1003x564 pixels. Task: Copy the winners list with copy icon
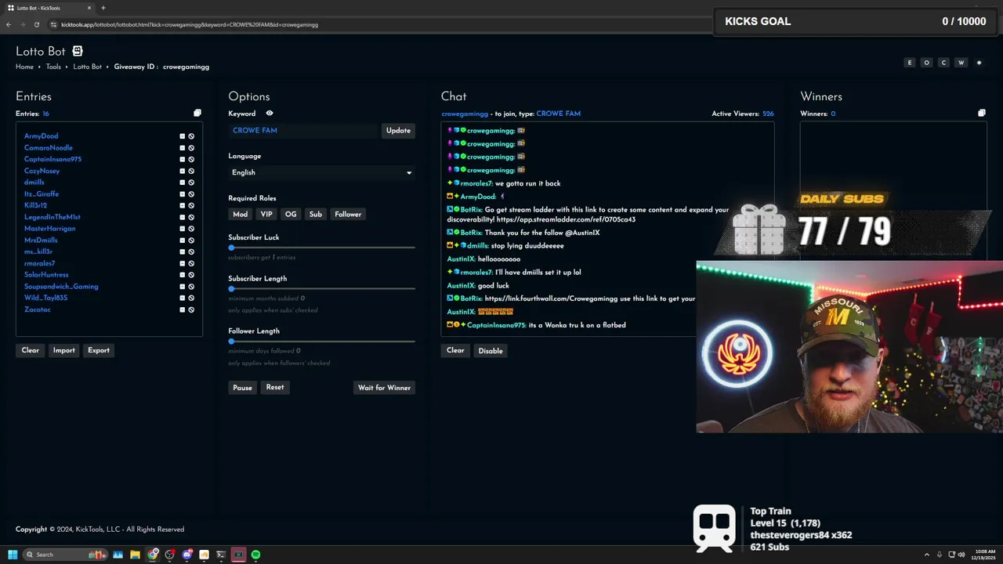pos(982,114)
